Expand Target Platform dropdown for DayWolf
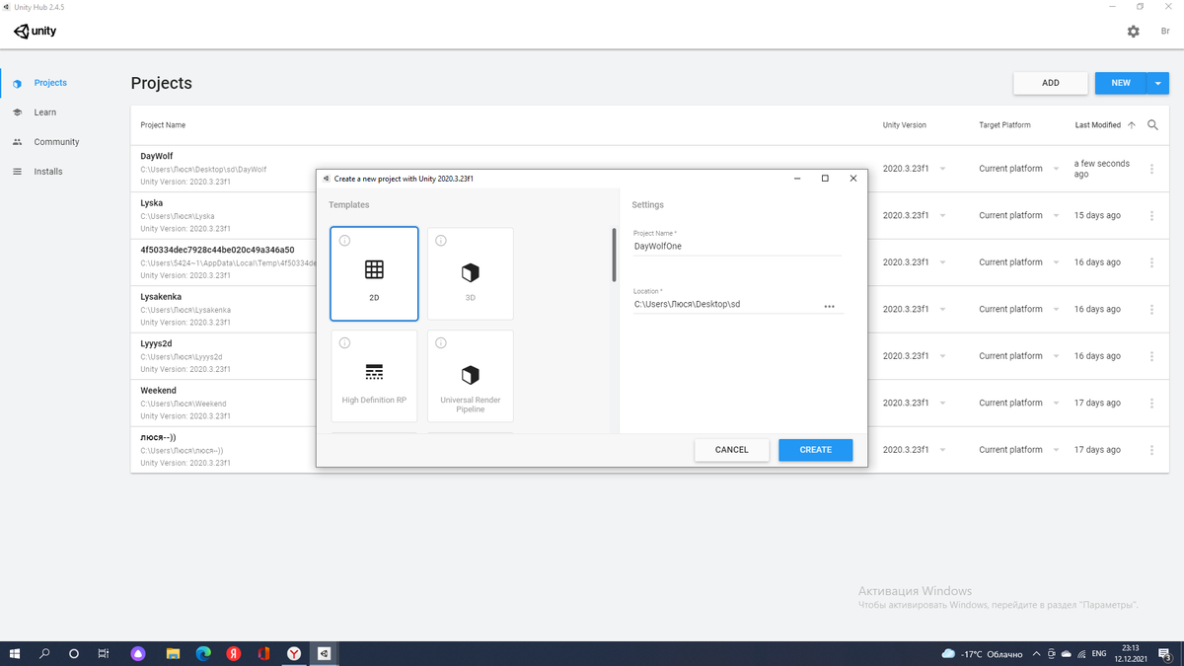Screen dimensions: 1184x666 (1057, 169)
